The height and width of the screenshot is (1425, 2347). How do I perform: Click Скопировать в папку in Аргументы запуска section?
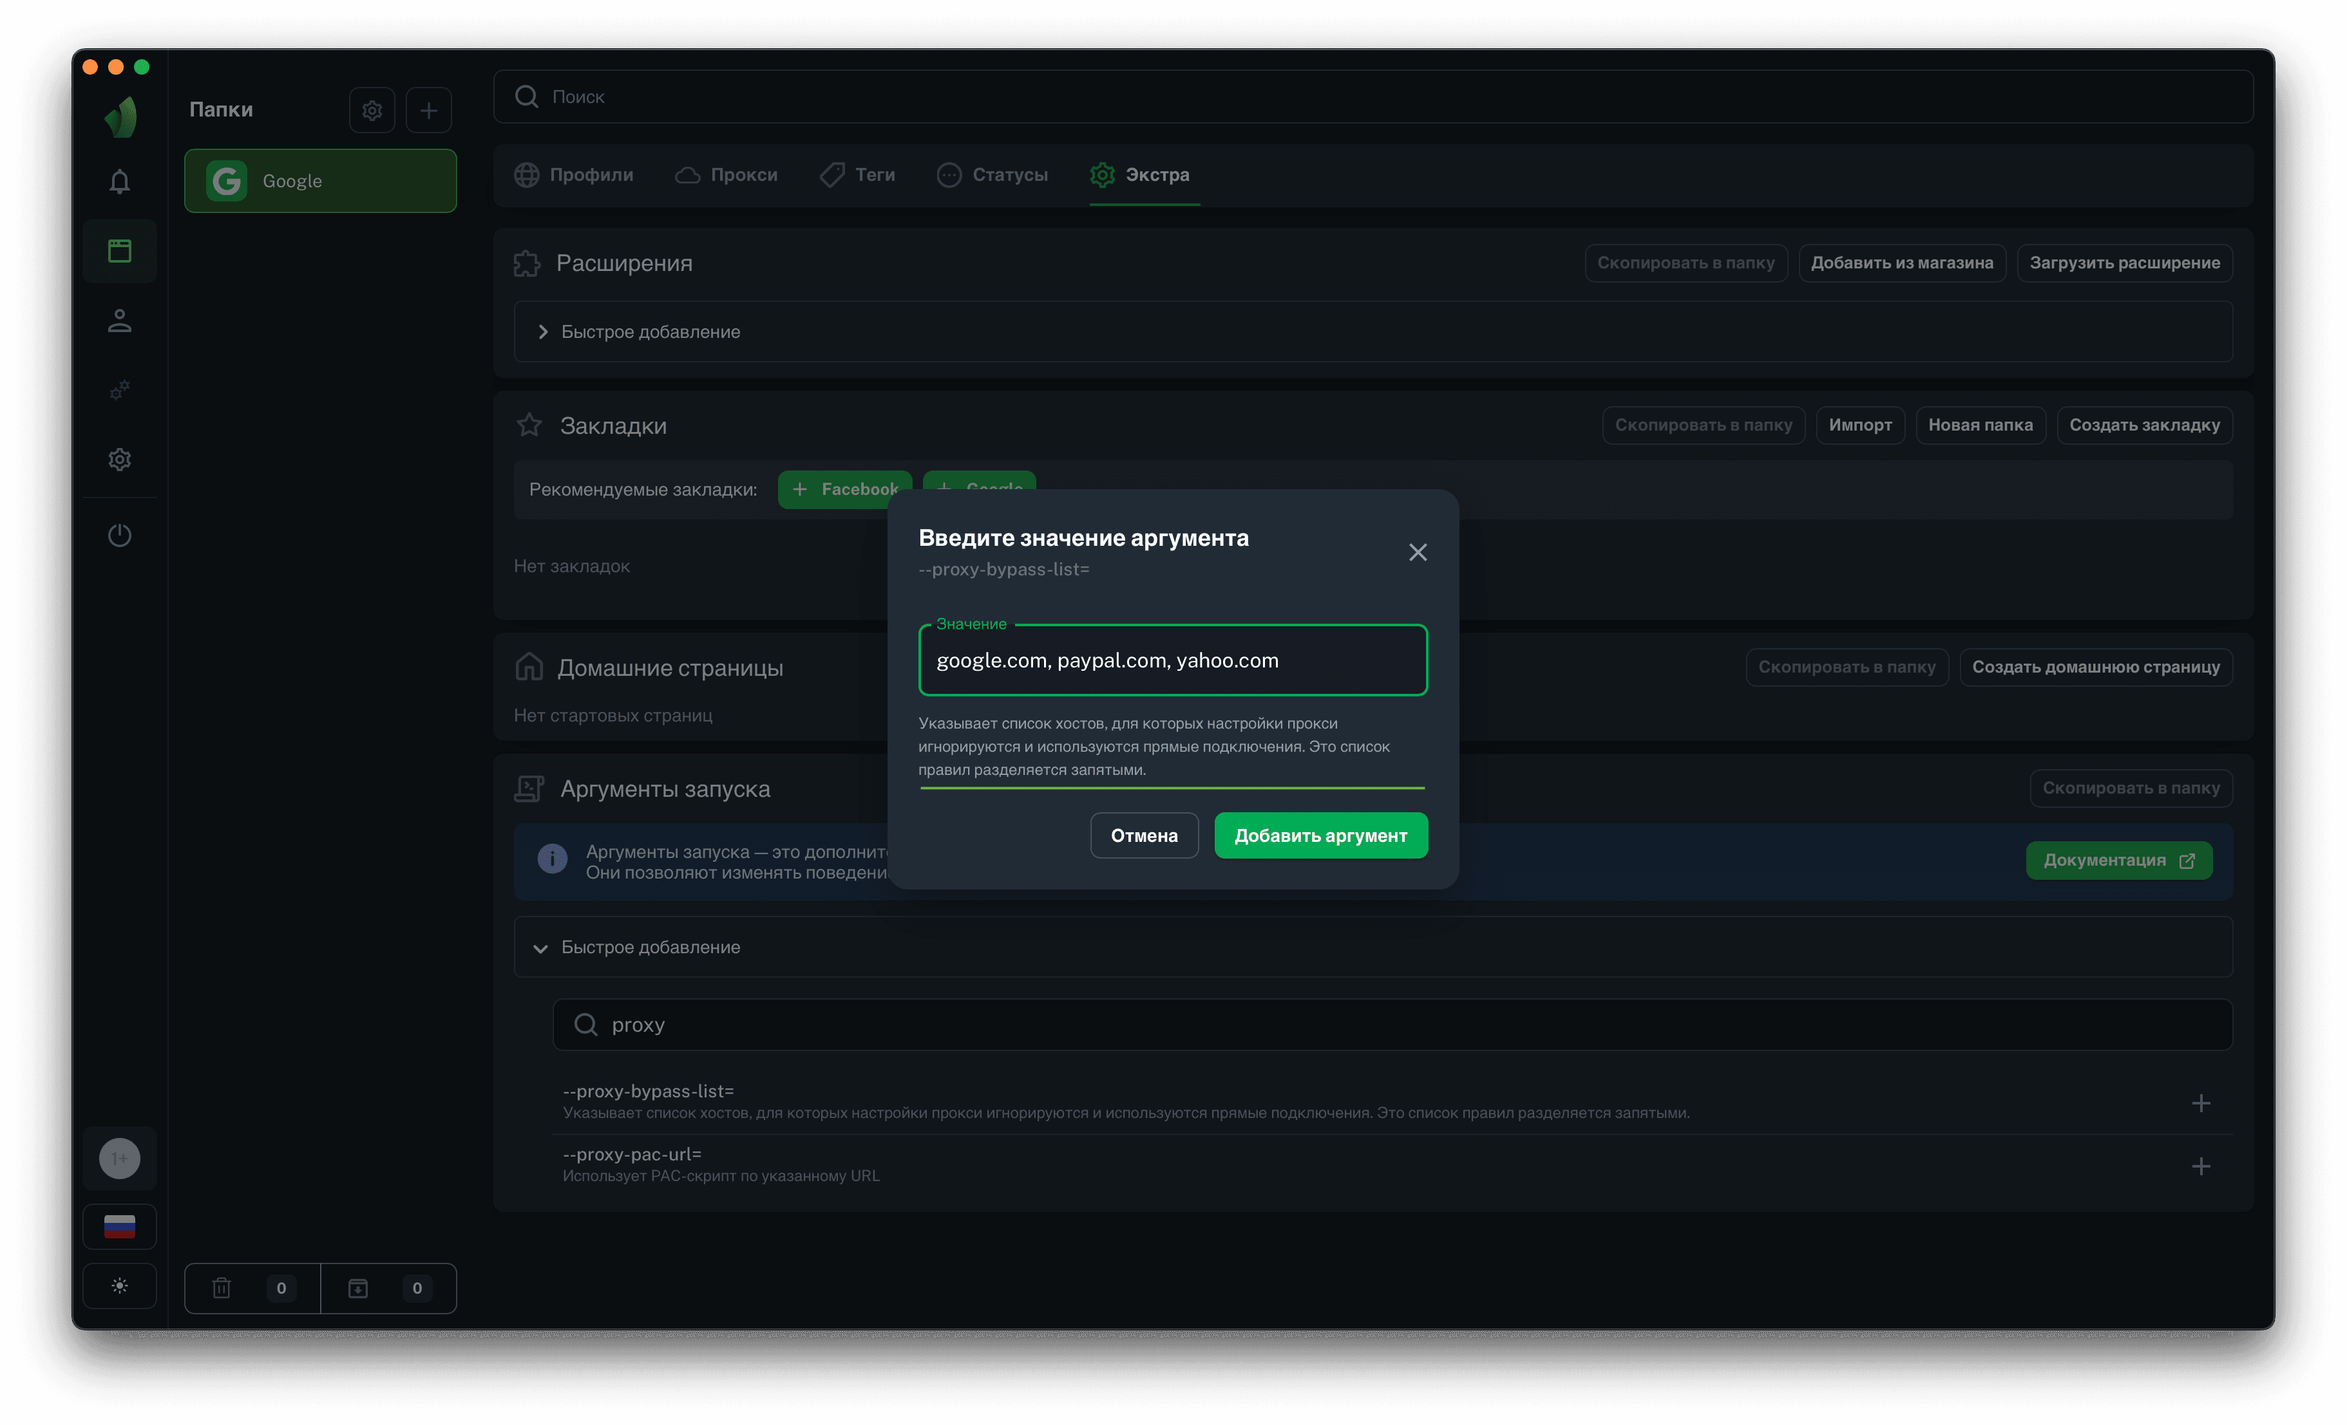point(2131,788)
